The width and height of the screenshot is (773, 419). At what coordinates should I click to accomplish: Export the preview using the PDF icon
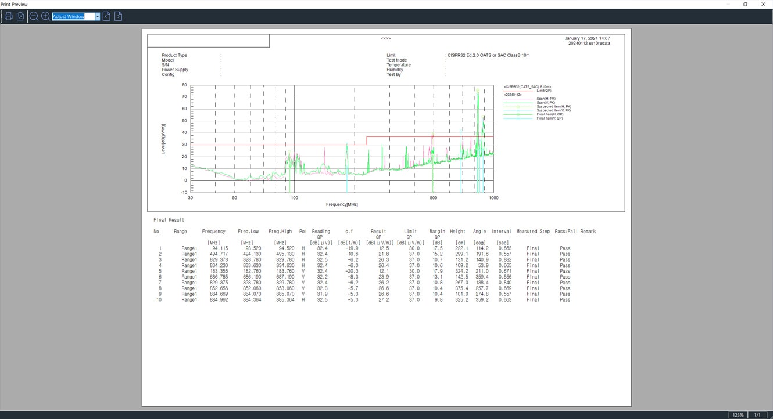click(20, 16)
